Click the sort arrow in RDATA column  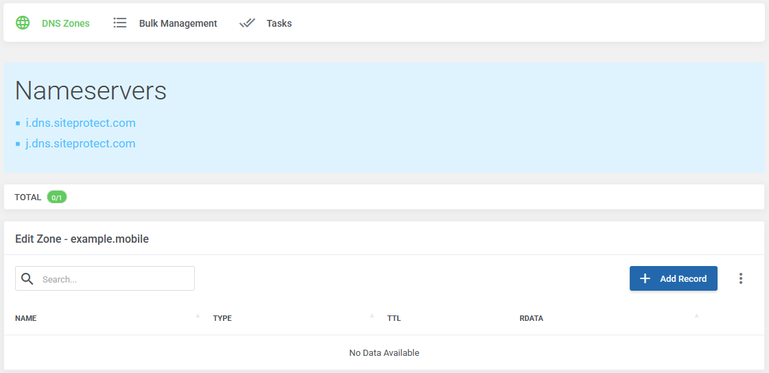coord(696,316)
